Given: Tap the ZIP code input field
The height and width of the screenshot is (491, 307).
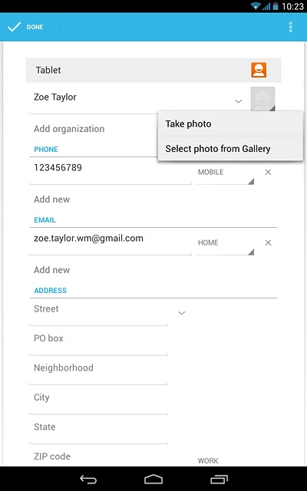Looking at the screenshot, I should pos(99,456).
